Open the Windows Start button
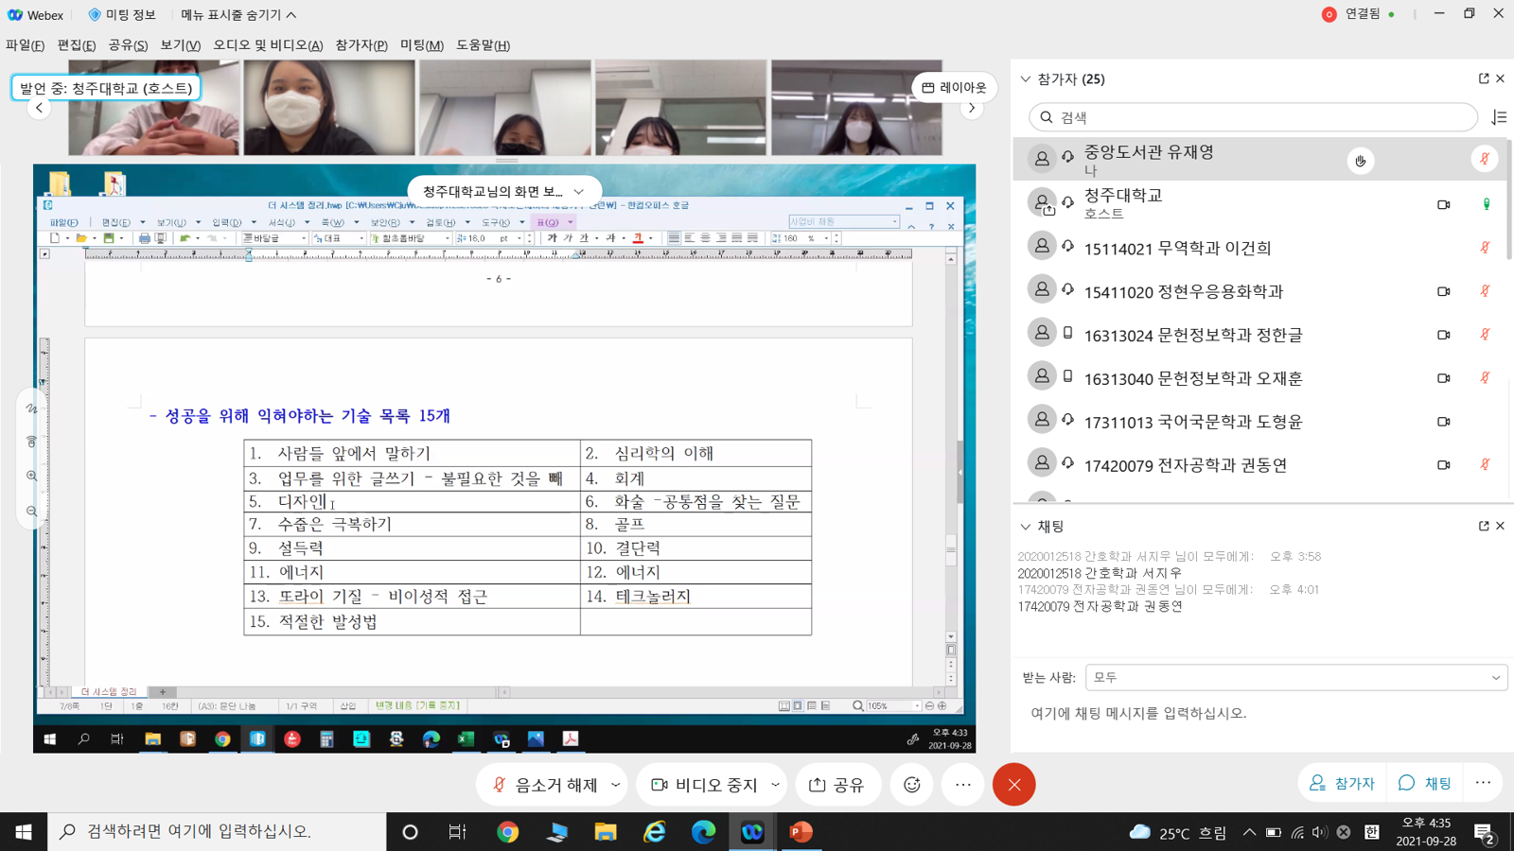1514x851 pixels. point(24,832)
